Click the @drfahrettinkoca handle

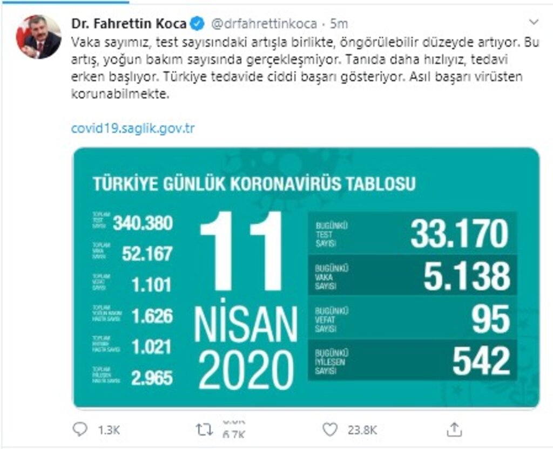click(x=263, y=24)
